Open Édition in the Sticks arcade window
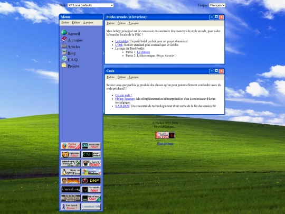 coord(121,23)
